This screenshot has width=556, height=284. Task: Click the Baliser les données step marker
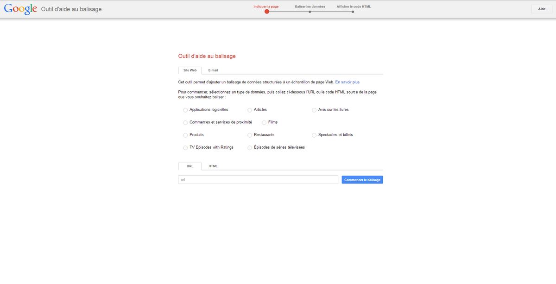pyautogui.click(x=310, y=12)
